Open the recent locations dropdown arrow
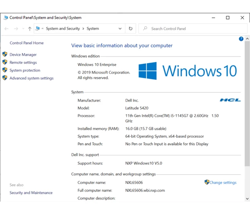Viewport: 250px width, 214px height. point(23,29)
